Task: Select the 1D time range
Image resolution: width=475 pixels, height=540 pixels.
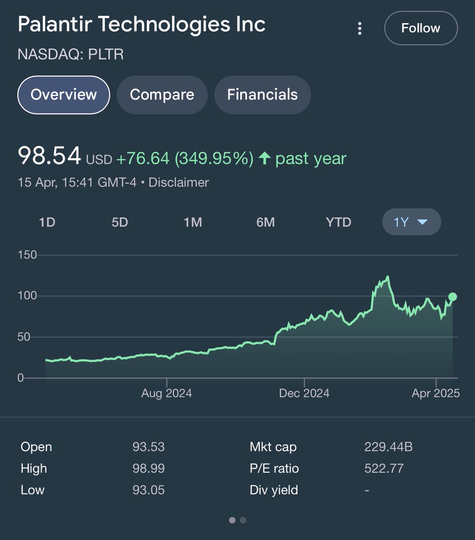Action: click(x=47, y=222)
